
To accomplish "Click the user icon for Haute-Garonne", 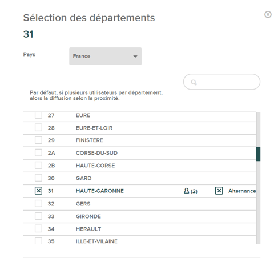I will [187, 191].
